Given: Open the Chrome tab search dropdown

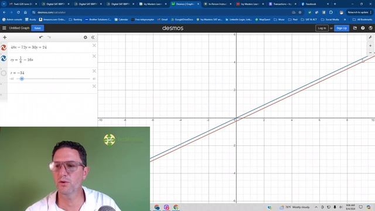Looking at the screenshot, I should 4,4.
